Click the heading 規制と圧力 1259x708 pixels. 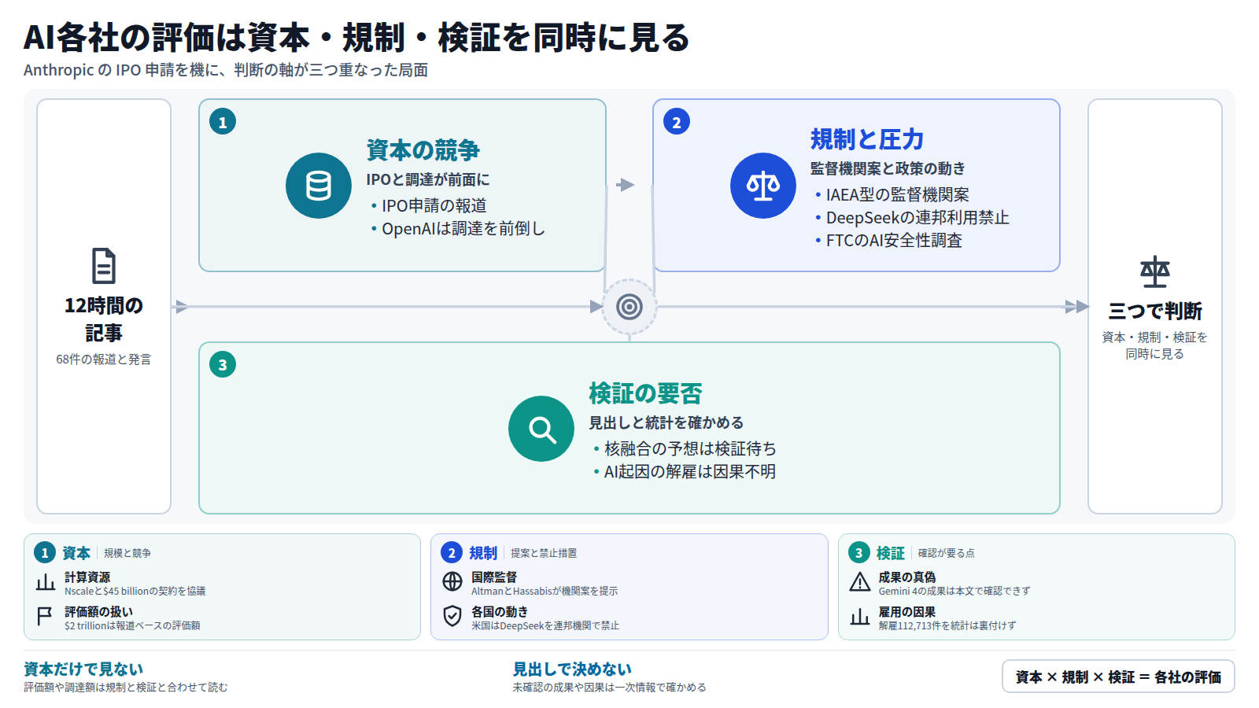867,139
